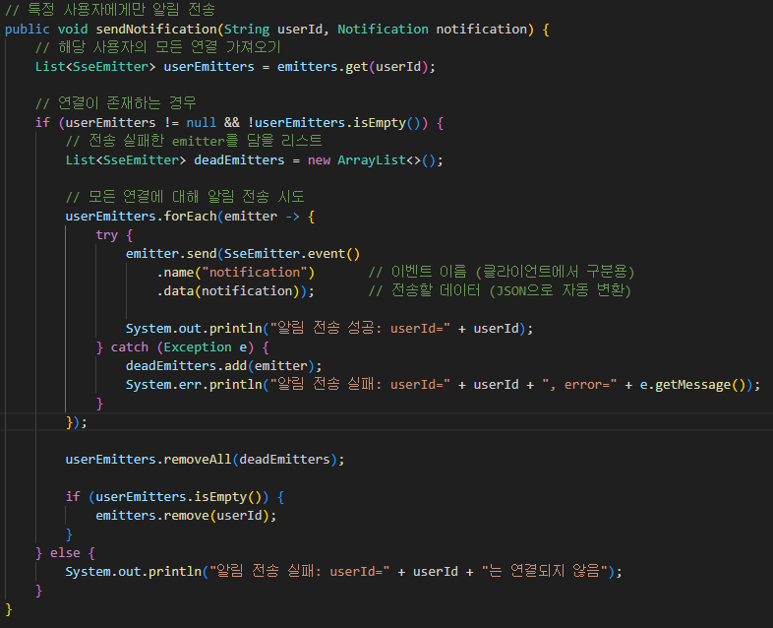The image size is (773, 628).
Task: Click the else keyword
Action: 65,553
